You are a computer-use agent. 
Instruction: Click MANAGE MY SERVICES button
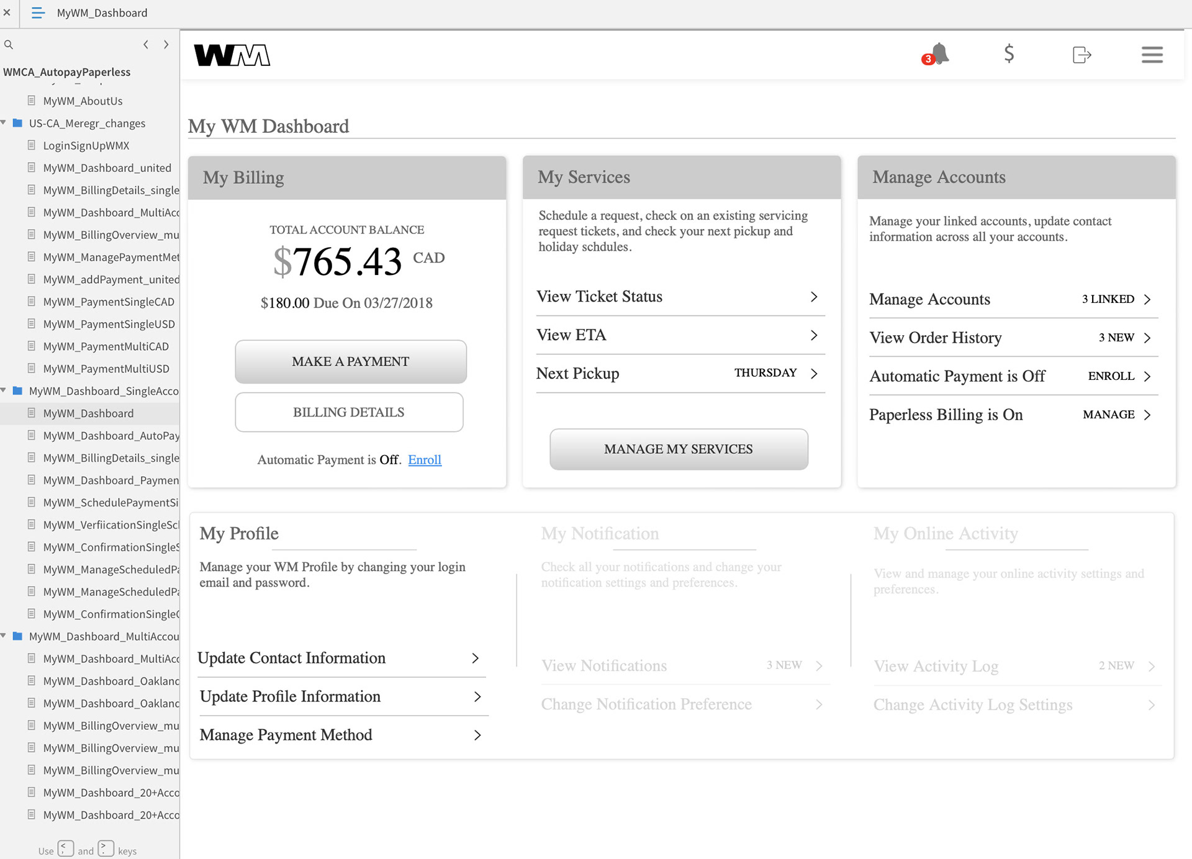[x=679, y=449]
